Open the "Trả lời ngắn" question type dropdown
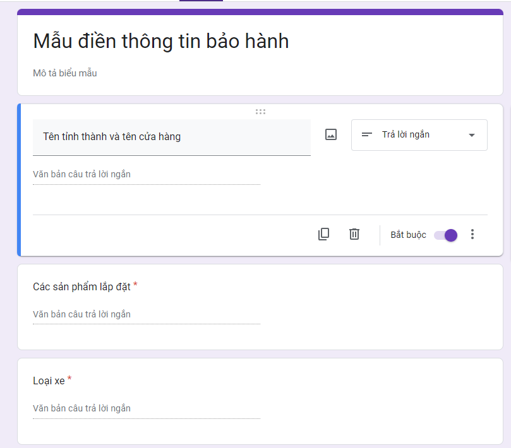This screenshot has width=511, height=448. (419, 135)
